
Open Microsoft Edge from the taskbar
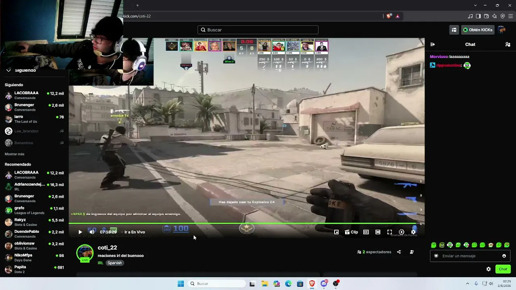(288, 284)
